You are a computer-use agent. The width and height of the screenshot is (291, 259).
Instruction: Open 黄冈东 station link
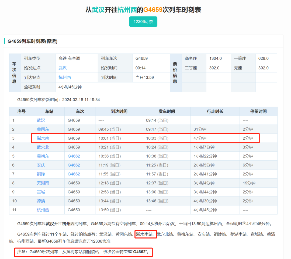43,129
